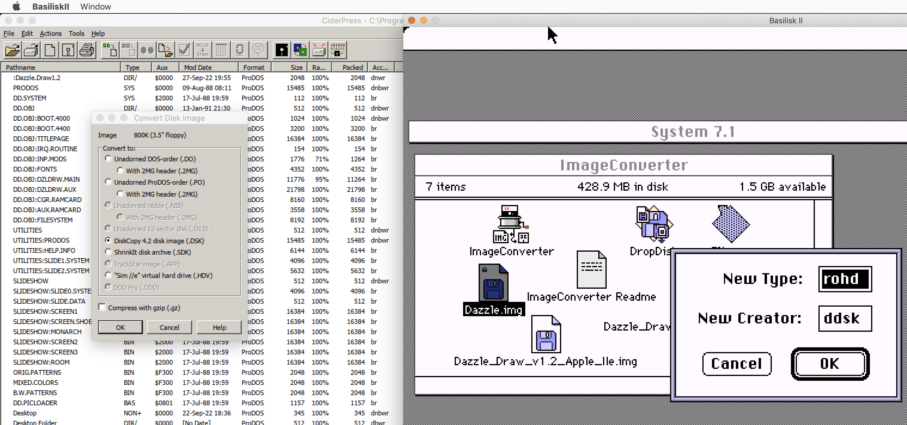Click the Test files checkmark icon
The height and width of the screenshot is (425, 907).
[184, 50]
